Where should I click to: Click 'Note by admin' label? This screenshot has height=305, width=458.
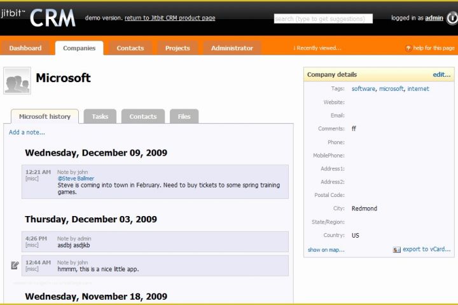point(74,238)
